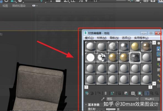Open the 材质(M) menu
Screen dimensions: 163x111
102,38
